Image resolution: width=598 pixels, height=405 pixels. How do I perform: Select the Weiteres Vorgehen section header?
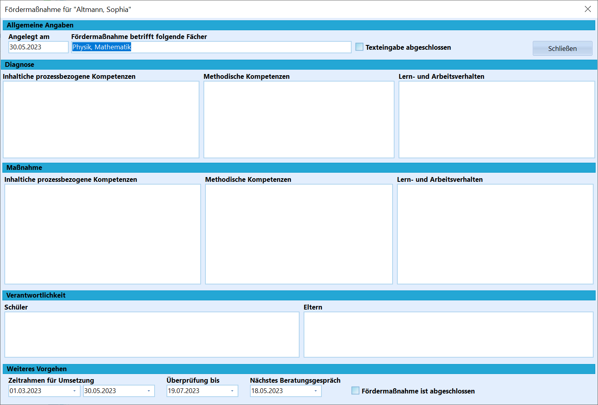[299, 369]
